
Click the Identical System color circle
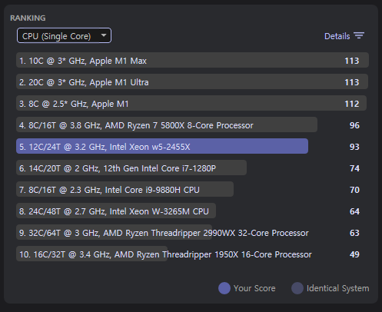click(297, 288)
